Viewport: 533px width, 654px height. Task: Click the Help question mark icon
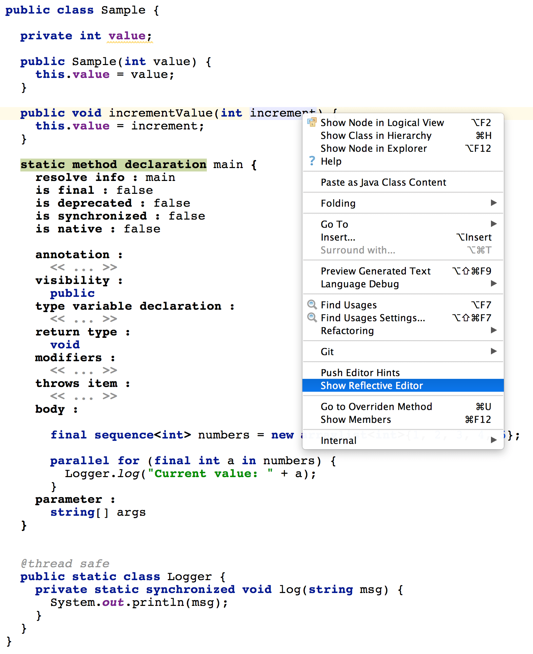[312, 161]
